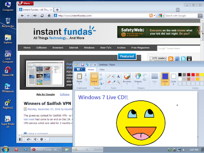Click the Color picker eyedropper tool
The image size is (204, 153).
click(114, 82)
